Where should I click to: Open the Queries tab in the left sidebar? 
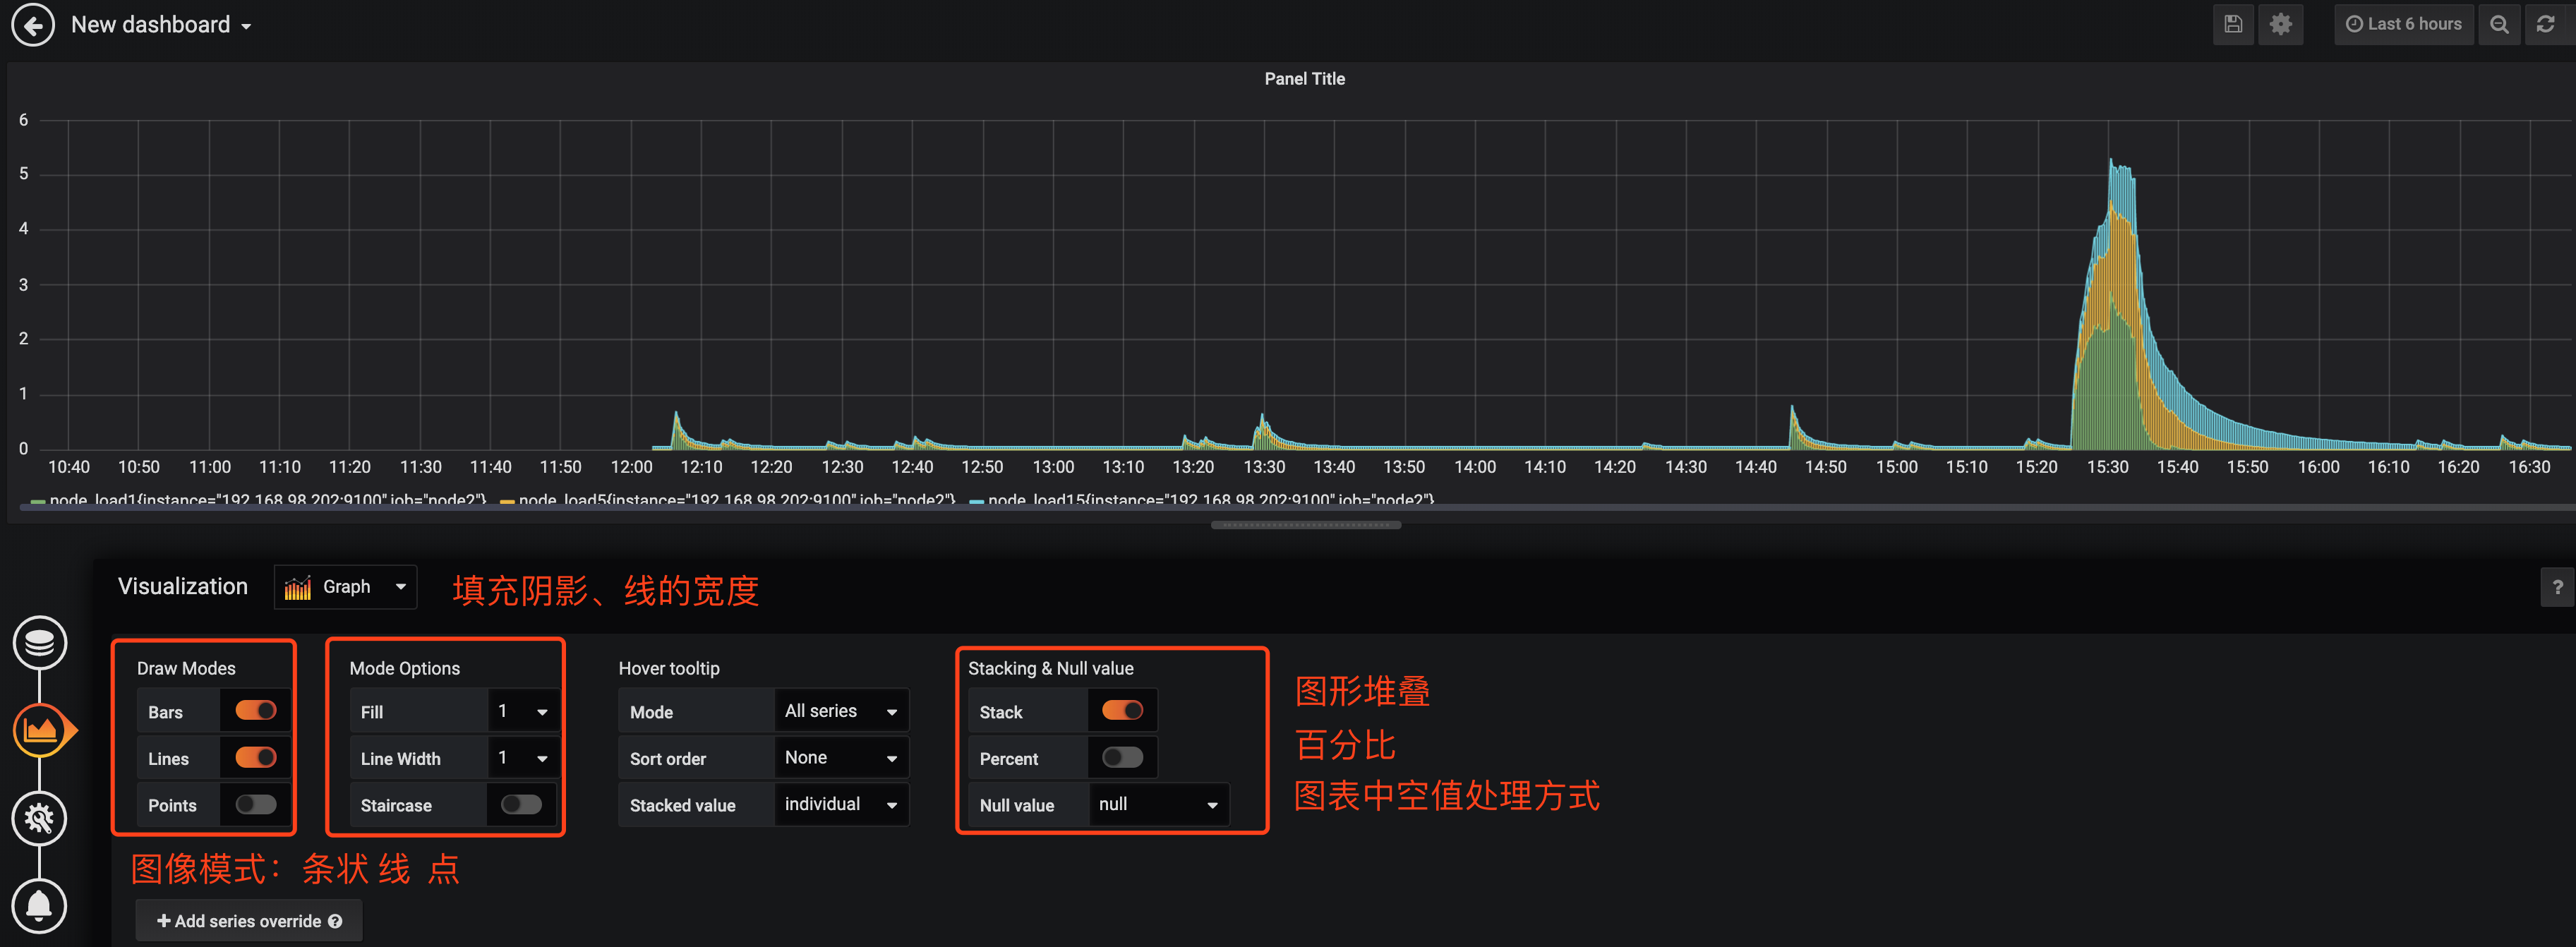tap(39, 643)
